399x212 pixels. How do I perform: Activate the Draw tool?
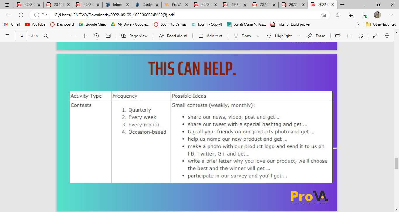242,36
